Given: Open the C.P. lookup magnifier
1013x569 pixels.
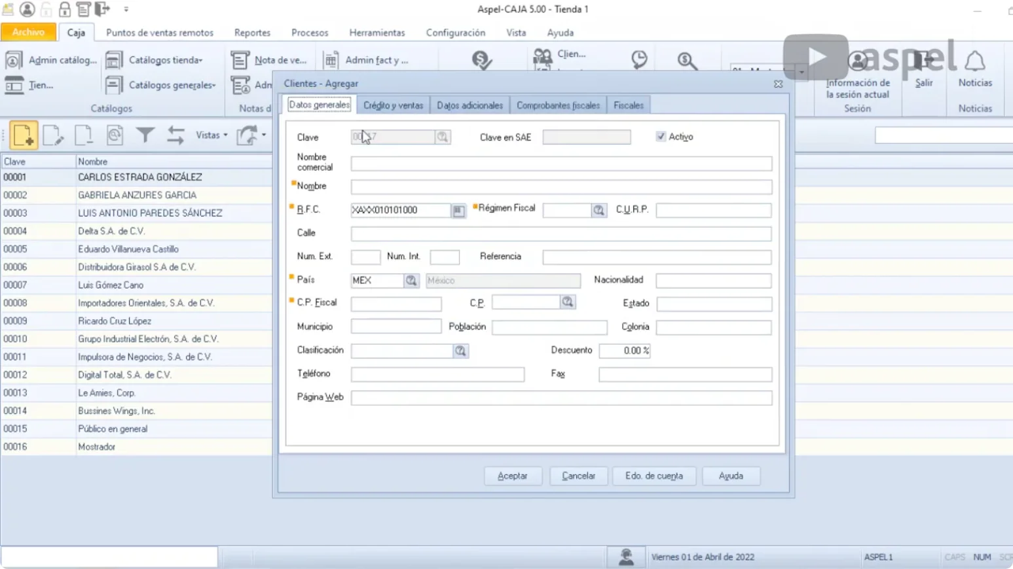Looking at the screenshot, I should [x=567, y=302].
